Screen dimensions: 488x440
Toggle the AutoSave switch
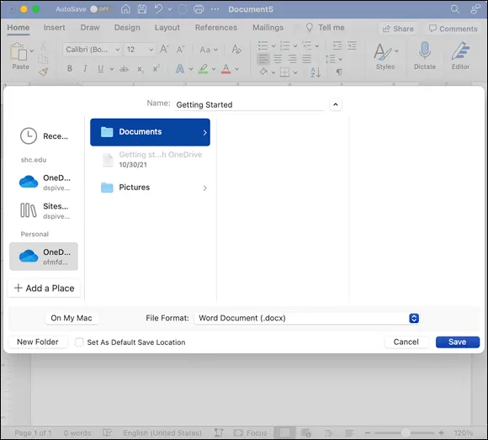99,9
